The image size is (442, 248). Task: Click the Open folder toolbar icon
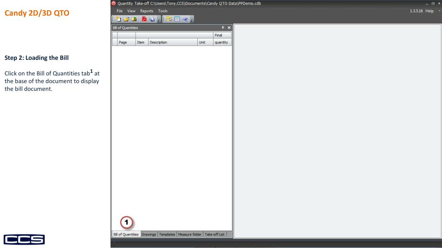click(x=126, y=19)
